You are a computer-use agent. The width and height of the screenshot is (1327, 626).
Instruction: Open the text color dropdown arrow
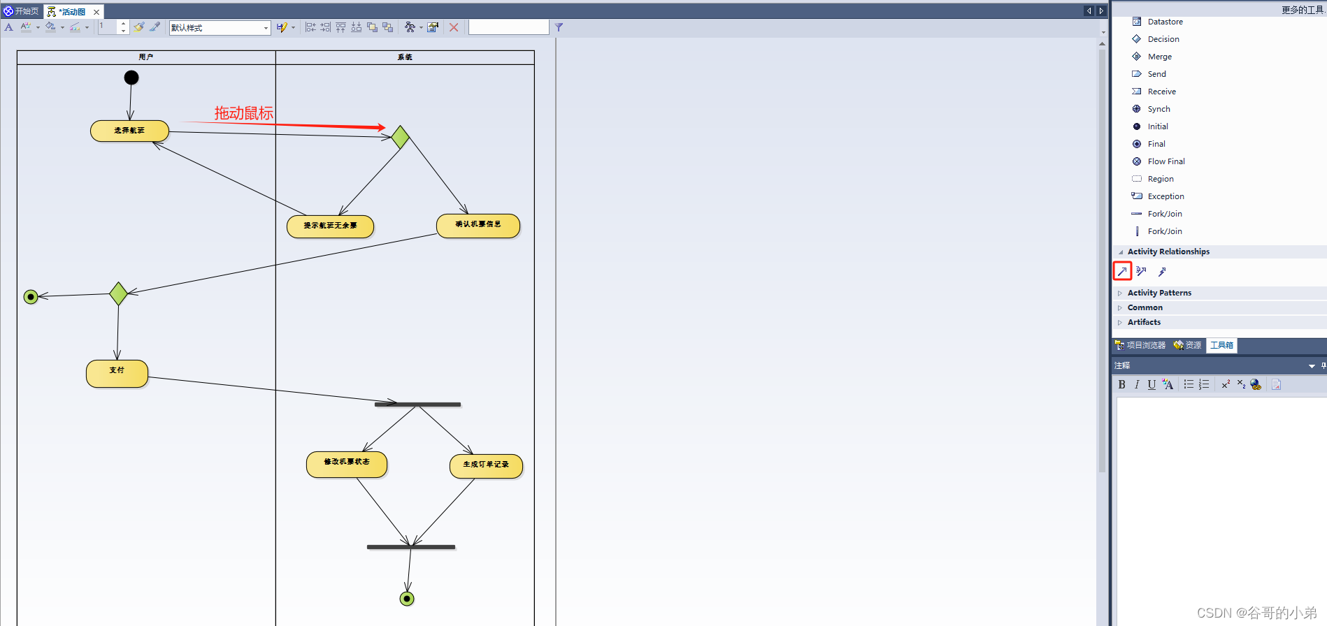pyautogui.click(x=38, y=28)
